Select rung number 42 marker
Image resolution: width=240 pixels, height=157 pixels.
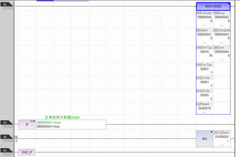pyautogui.click(x=6, y=4)
